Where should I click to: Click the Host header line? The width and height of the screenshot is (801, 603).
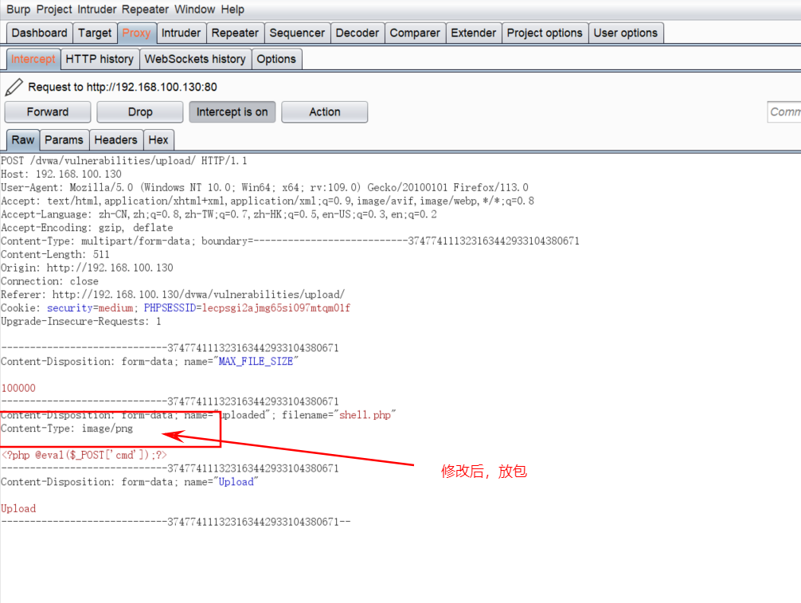pos(61,174)
